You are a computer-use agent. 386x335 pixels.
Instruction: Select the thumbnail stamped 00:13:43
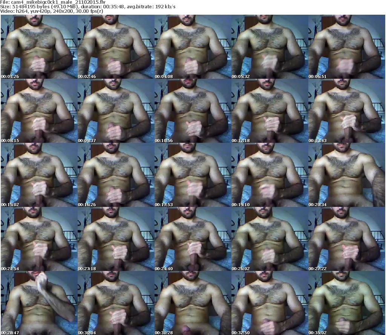(x=347, y=111)
